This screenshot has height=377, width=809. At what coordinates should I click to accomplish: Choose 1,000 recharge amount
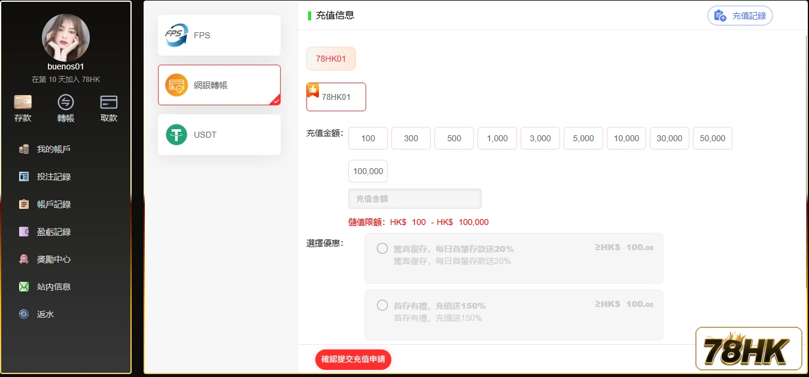click(497, 138)
